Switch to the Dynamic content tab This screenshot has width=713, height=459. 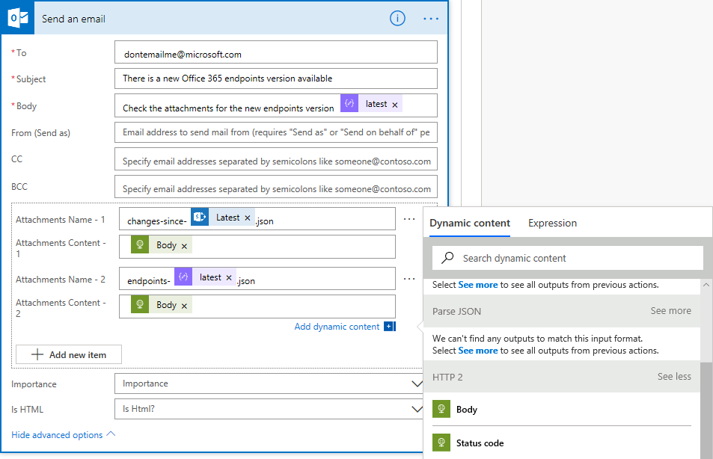(470, 223)
